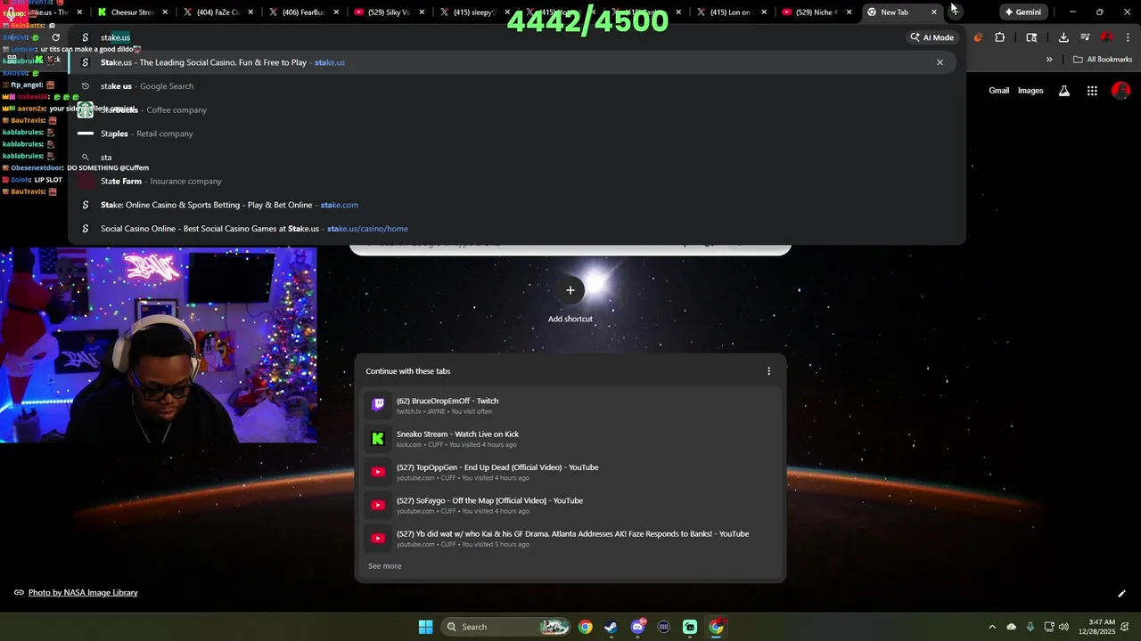
Task: Open the Chrome profile avatar in toolbar
Action: click(x=1106, y=37)
